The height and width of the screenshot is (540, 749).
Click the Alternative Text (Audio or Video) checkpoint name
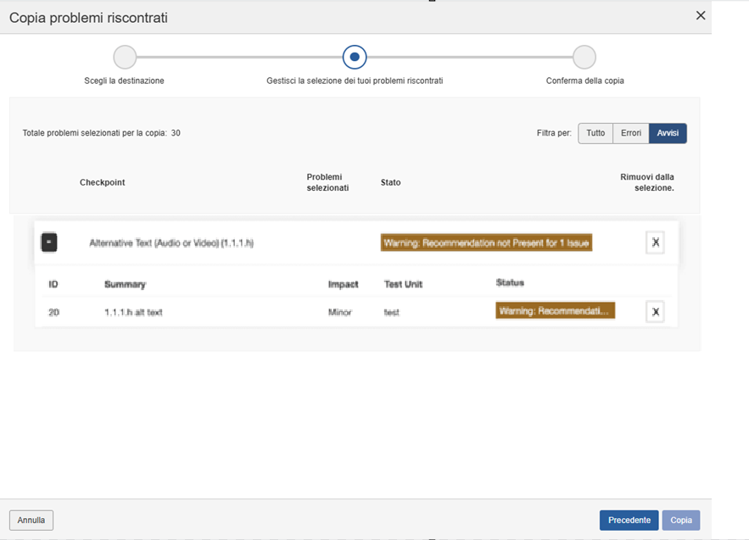click(171, 243)
